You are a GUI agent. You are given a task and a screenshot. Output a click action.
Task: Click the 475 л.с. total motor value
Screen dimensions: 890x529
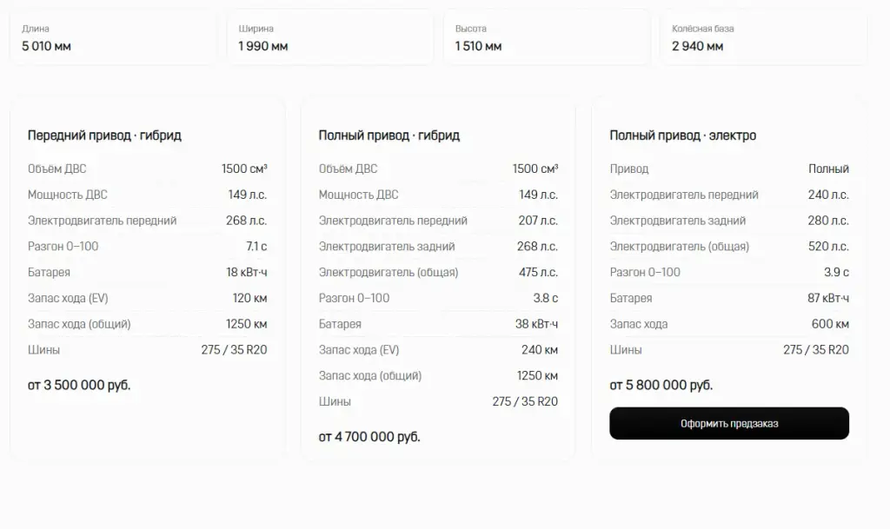click(x=538, y=272)
